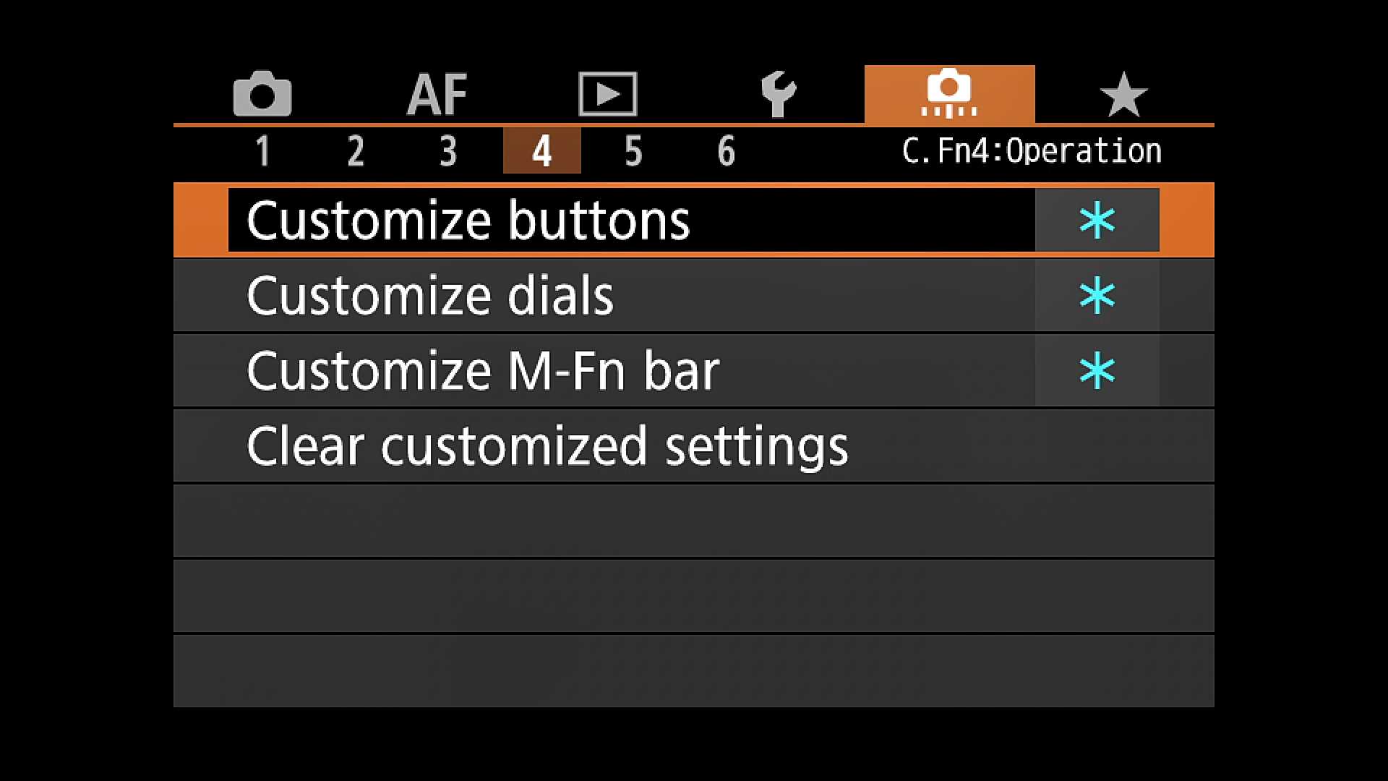Screen dimensions: 1388x781
Task: Open the My Menu star tab
Action: tap(1123, 95)
